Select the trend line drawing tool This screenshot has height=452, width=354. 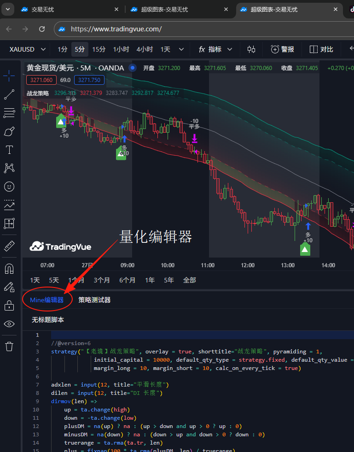[x=9, y=94]
